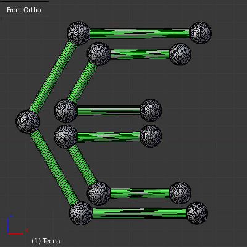Screen dimensions: 247x247
Task: Select the inner upper diagonal green rod
Action: [x=82, y=82]
